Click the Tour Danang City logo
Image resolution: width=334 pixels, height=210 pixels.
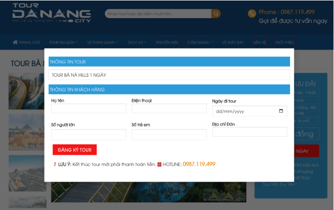click(x=51, y=13)
